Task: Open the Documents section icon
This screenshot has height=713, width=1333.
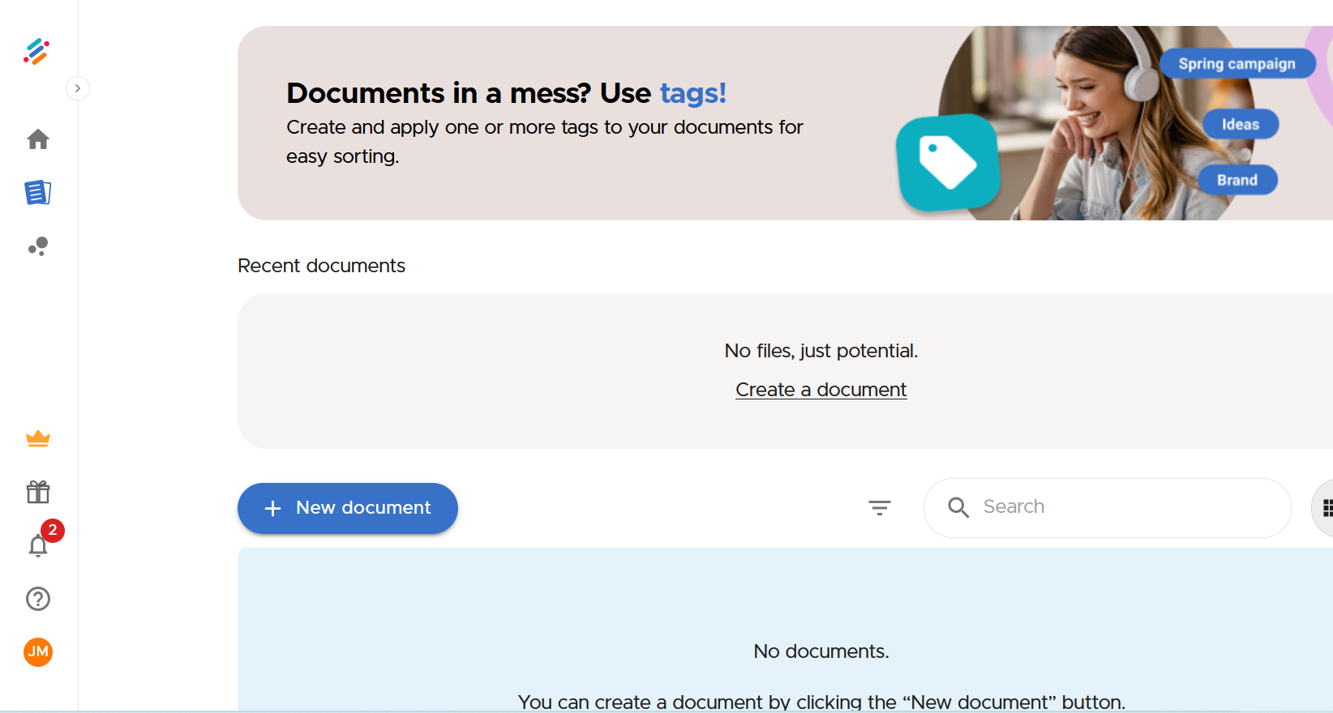Action: pos(38,193)
